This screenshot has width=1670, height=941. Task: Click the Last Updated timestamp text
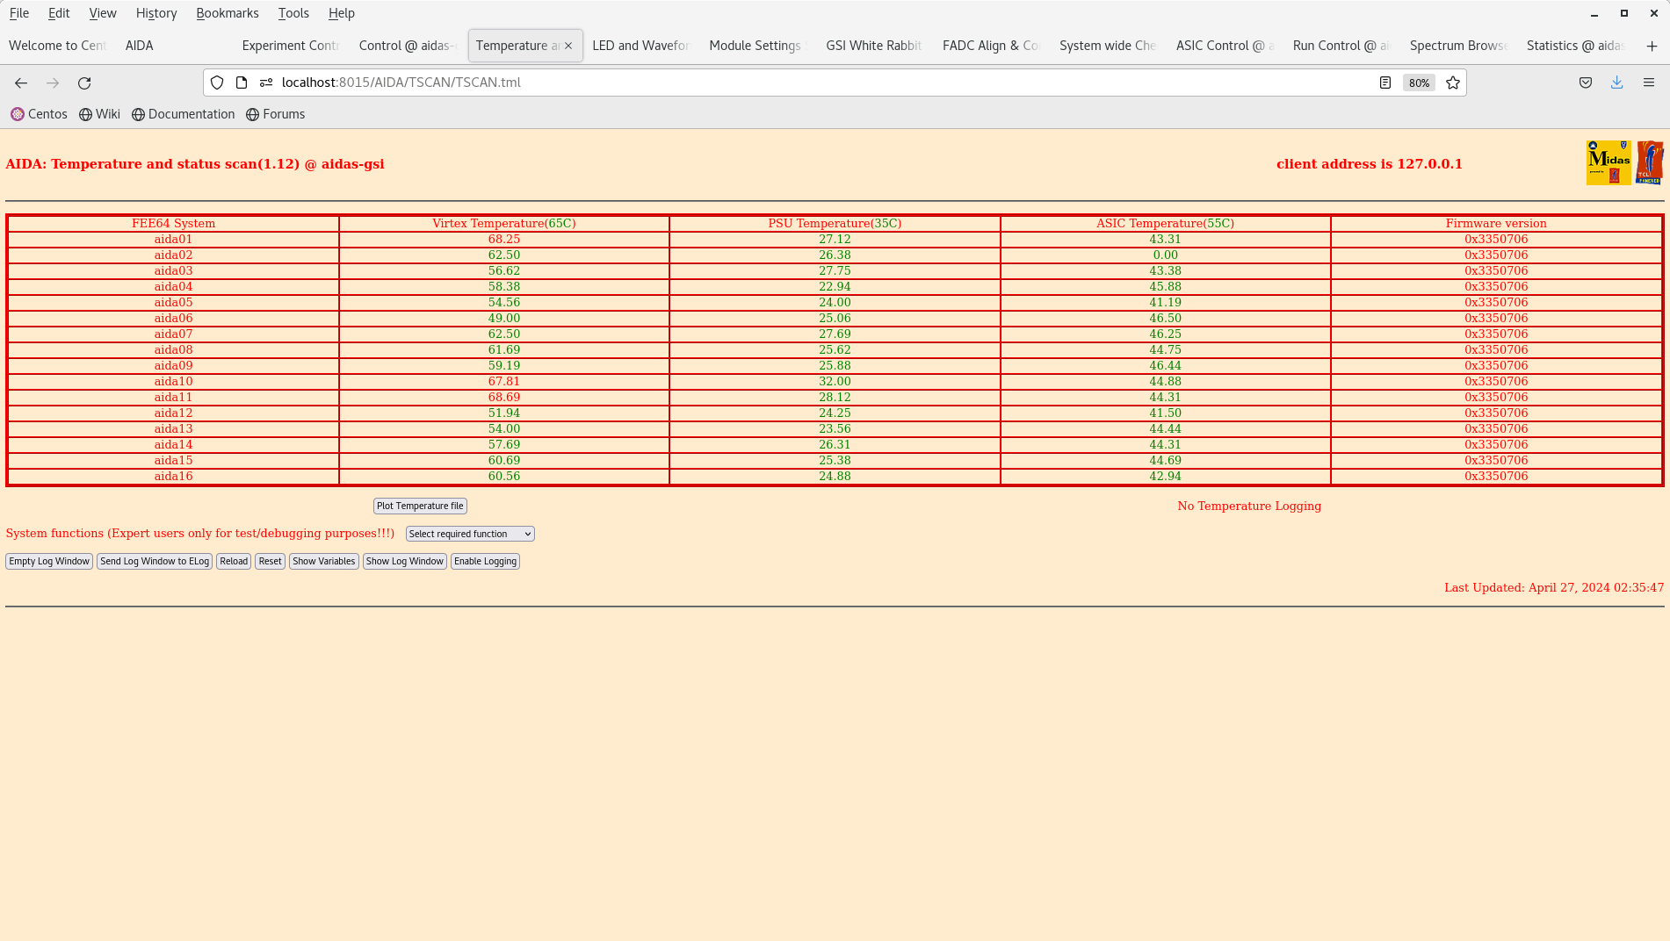[x=1554, y=587]
